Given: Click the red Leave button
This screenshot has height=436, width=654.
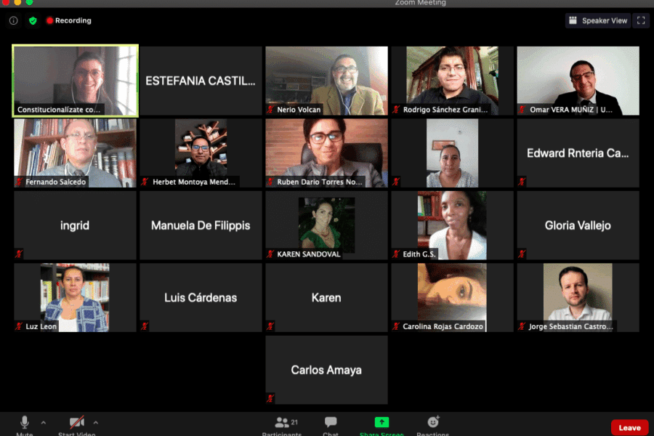Looking at the screenshot, I should pyautogui.click(x=629, y=428).
